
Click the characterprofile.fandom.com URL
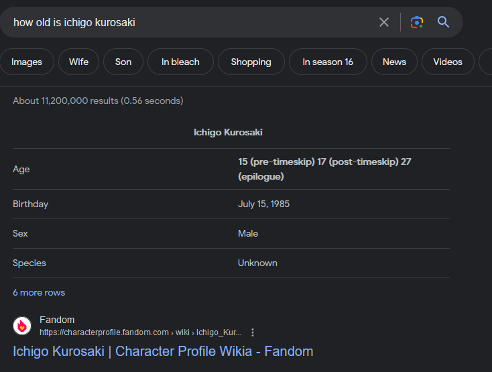pyautogui.click(x=140, y=332)
